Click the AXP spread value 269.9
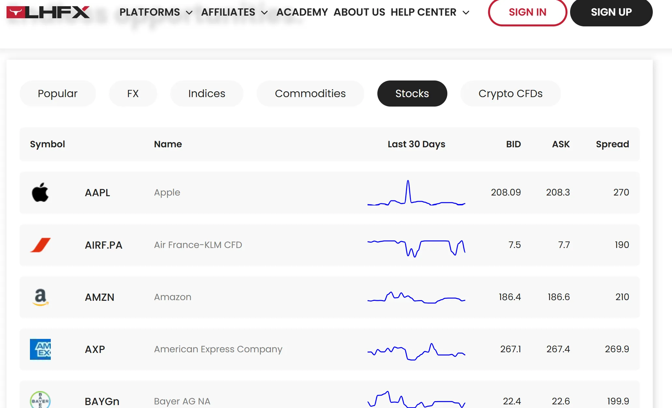 click(x=617, y=349)
